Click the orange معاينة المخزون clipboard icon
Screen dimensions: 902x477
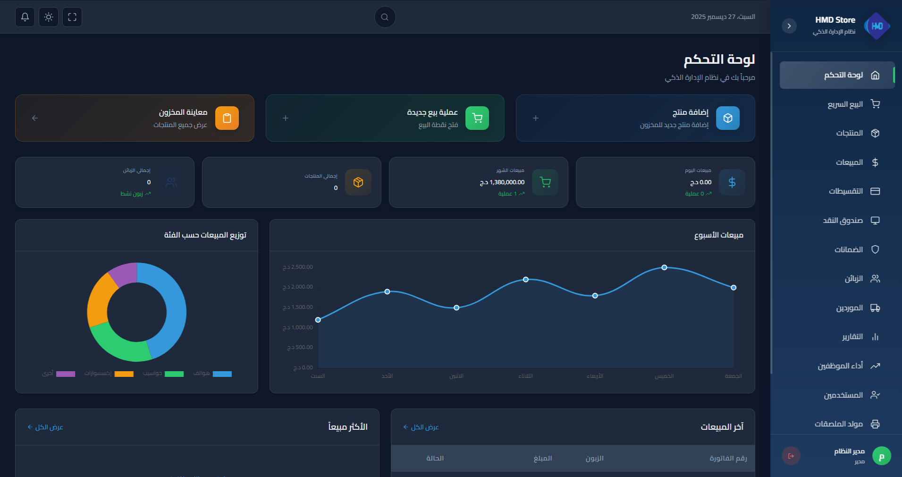227,118
